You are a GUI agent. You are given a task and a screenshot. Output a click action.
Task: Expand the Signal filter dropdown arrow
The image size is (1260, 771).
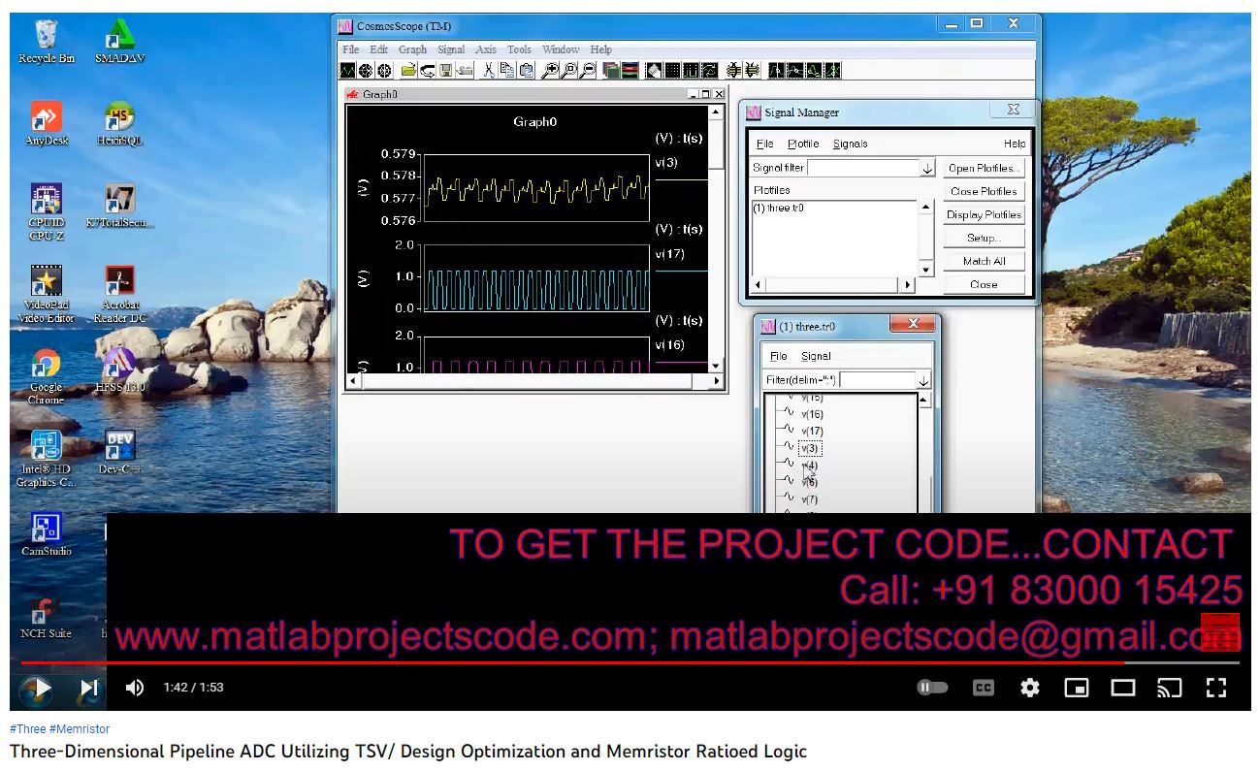click(927, 169)
